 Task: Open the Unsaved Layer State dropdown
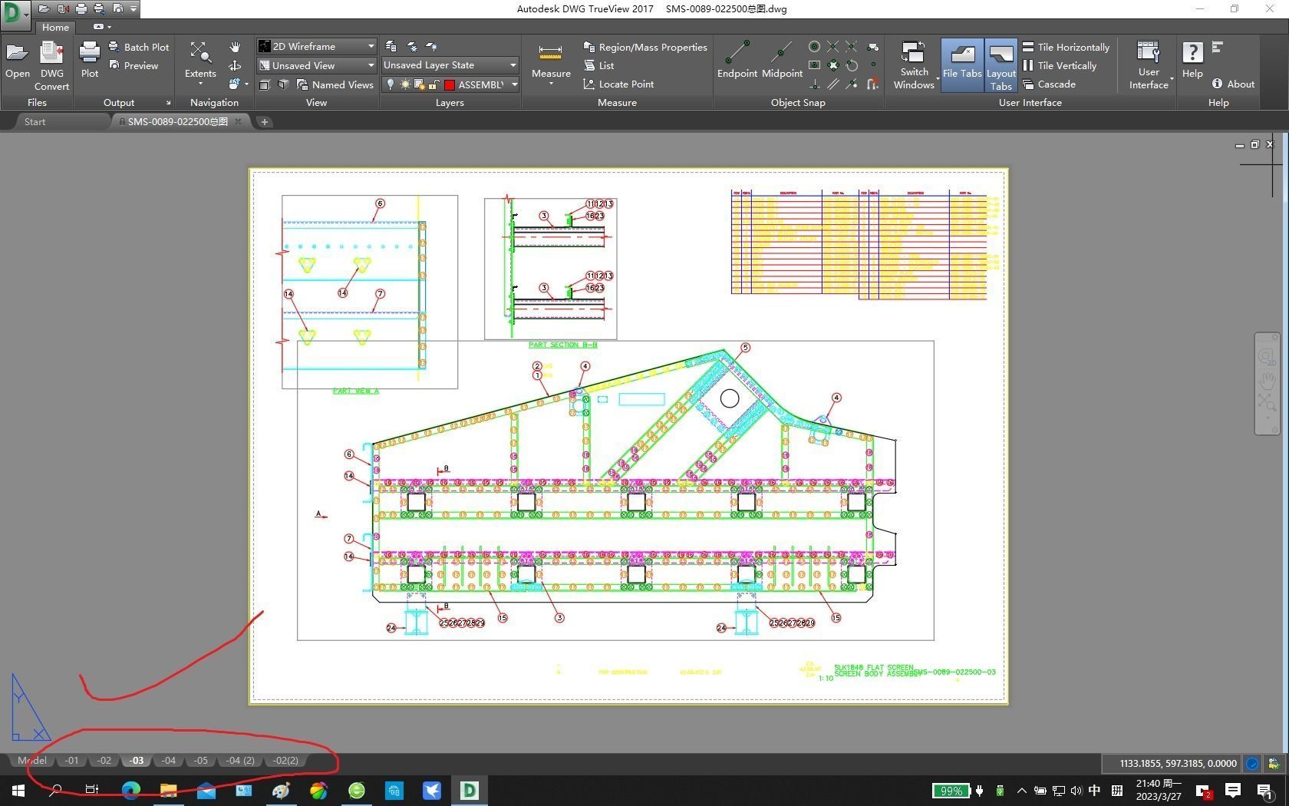(450, 65)
